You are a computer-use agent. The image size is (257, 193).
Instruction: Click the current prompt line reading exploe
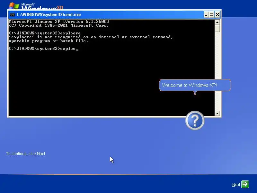(44, 49)
